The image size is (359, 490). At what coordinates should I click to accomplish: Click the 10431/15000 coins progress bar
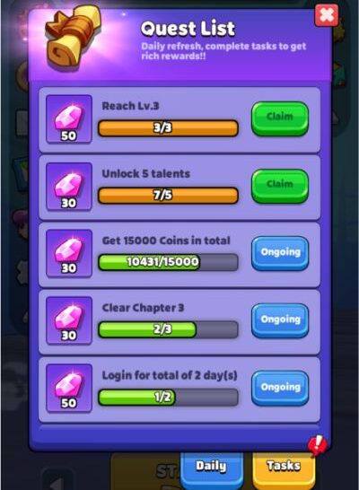(x=168, y=262)
